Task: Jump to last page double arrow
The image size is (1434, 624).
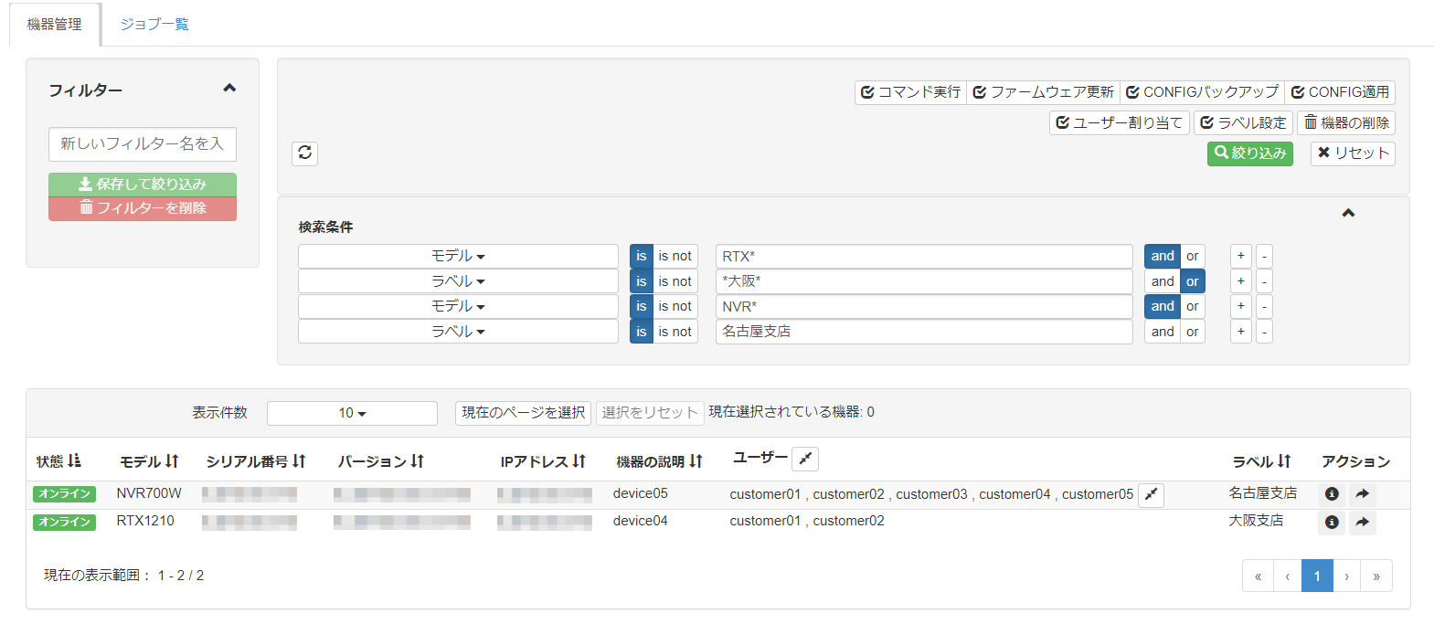Action: coord(1376,576)
